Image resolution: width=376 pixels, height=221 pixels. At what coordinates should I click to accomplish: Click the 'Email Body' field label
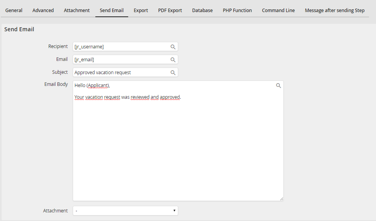(x=56, y=84)
